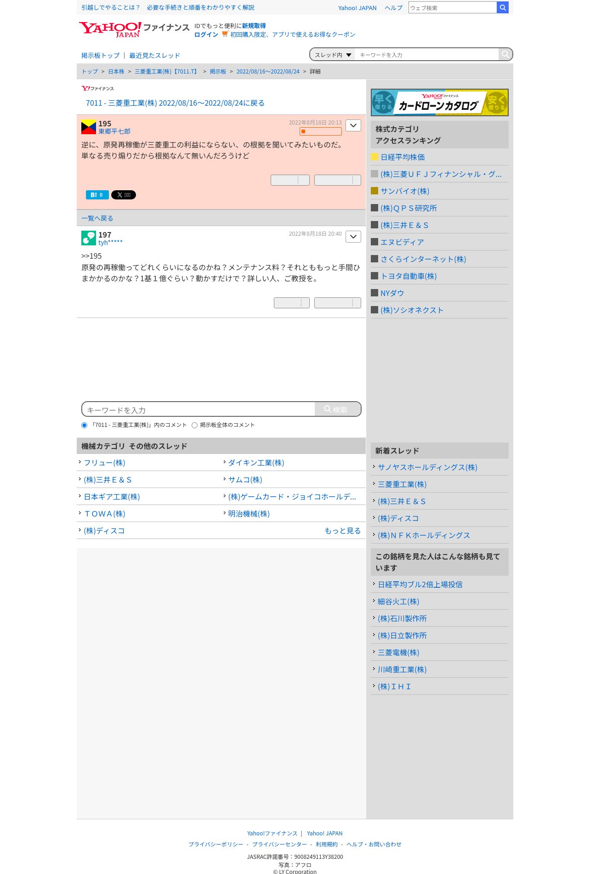
Task: Click the thread keyword input in header
Action: [427, 55]
